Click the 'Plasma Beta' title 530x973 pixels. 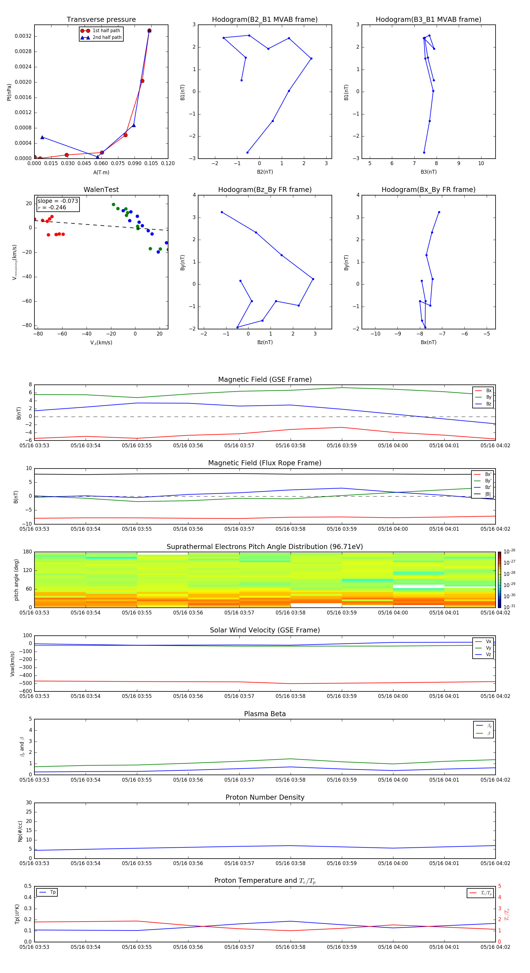coord(265,714)
